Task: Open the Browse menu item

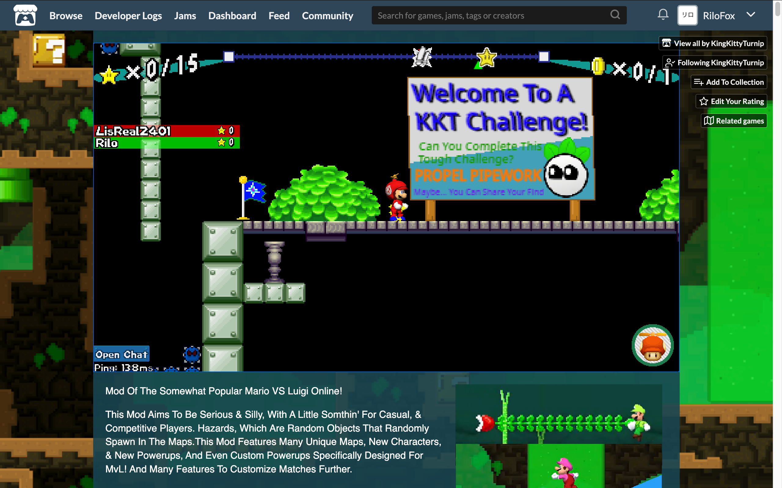Action: pos(66,16)
